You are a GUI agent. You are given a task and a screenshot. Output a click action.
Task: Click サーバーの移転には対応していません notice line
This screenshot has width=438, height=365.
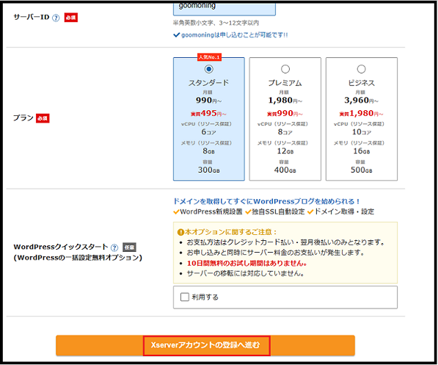[x=245, y=273]
